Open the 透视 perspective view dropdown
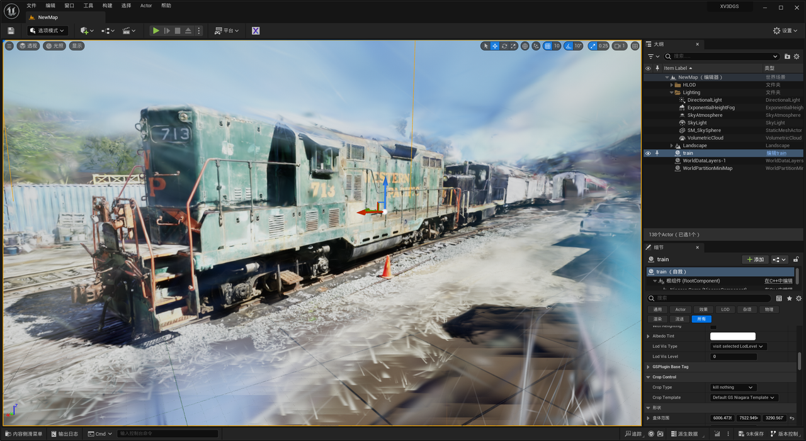 28,46
